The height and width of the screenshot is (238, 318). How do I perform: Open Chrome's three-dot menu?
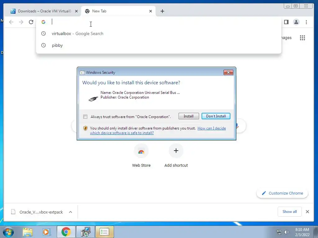click(x=306, y=22)
